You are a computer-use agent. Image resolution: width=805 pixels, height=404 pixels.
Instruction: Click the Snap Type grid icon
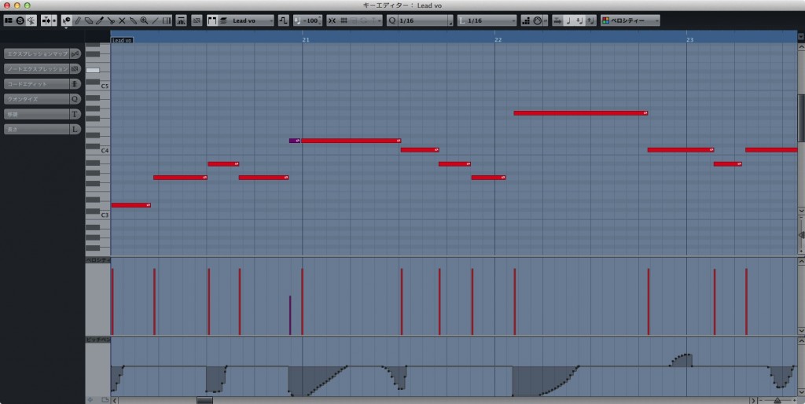point(344,20)
